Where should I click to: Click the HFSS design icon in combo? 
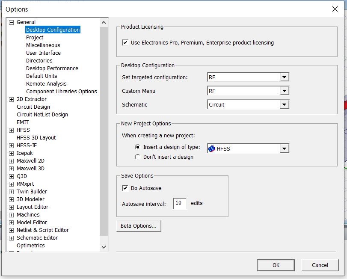coord(212,148)
